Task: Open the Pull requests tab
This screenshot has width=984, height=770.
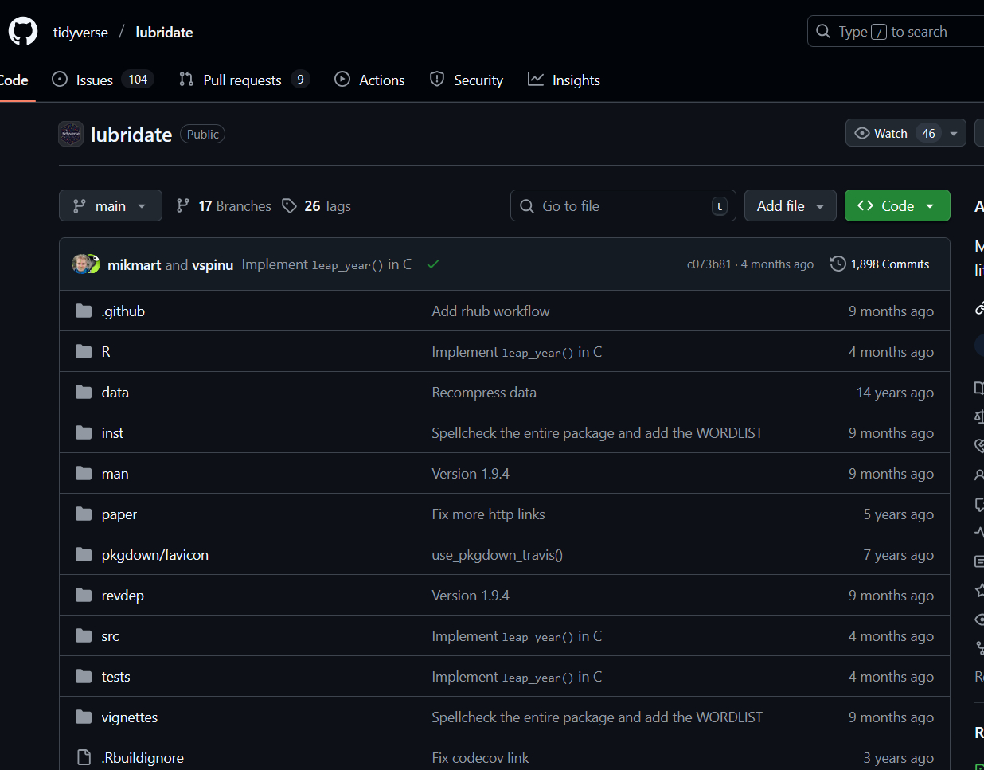Action: [242, 80]
